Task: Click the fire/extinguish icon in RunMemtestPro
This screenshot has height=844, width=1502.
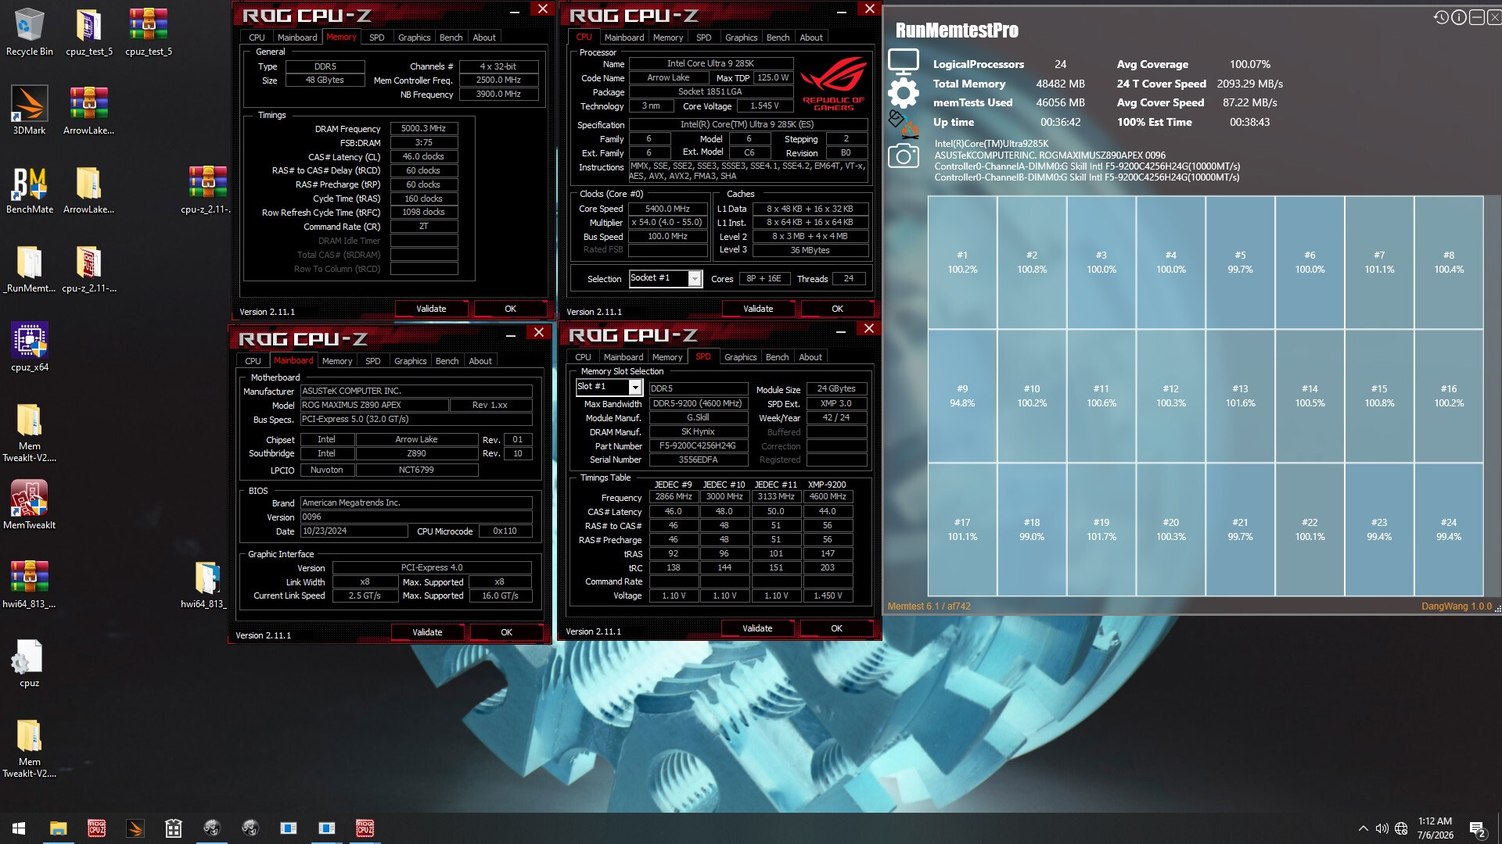Action: tap(904, 123)
